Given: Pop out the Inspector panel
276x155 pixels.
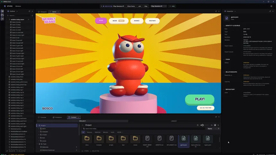Looking at the screenshot, I should [x=270, y=11].
